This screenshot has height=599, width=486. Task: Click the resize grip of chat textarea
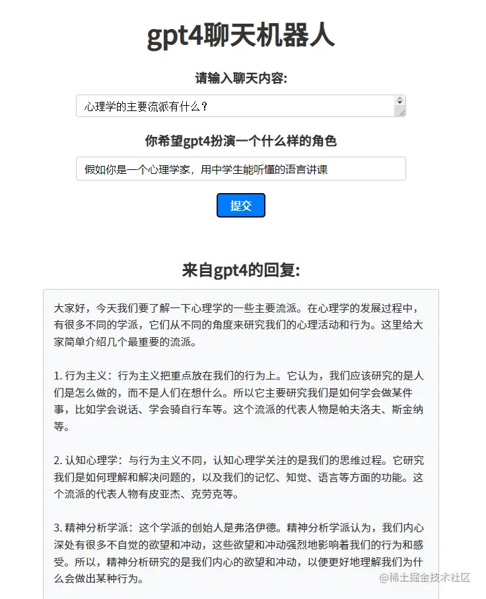click(401, 112)
